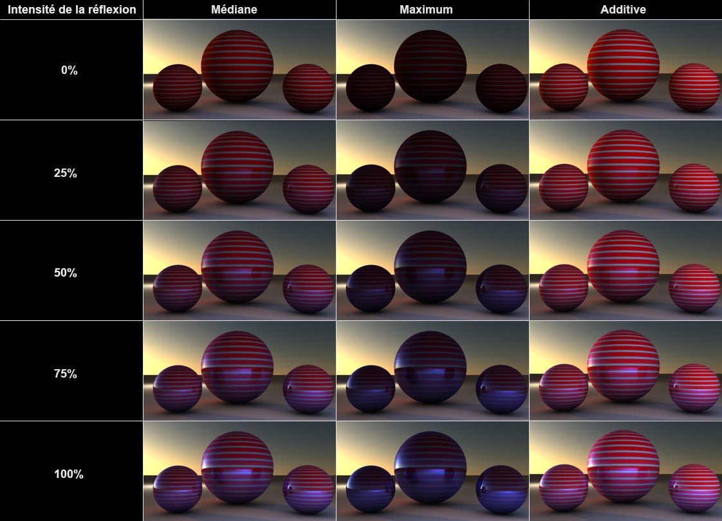The image size is (722, 521).
Task: Open the Médiane render at 100%
Action: (x=239, y=471)
